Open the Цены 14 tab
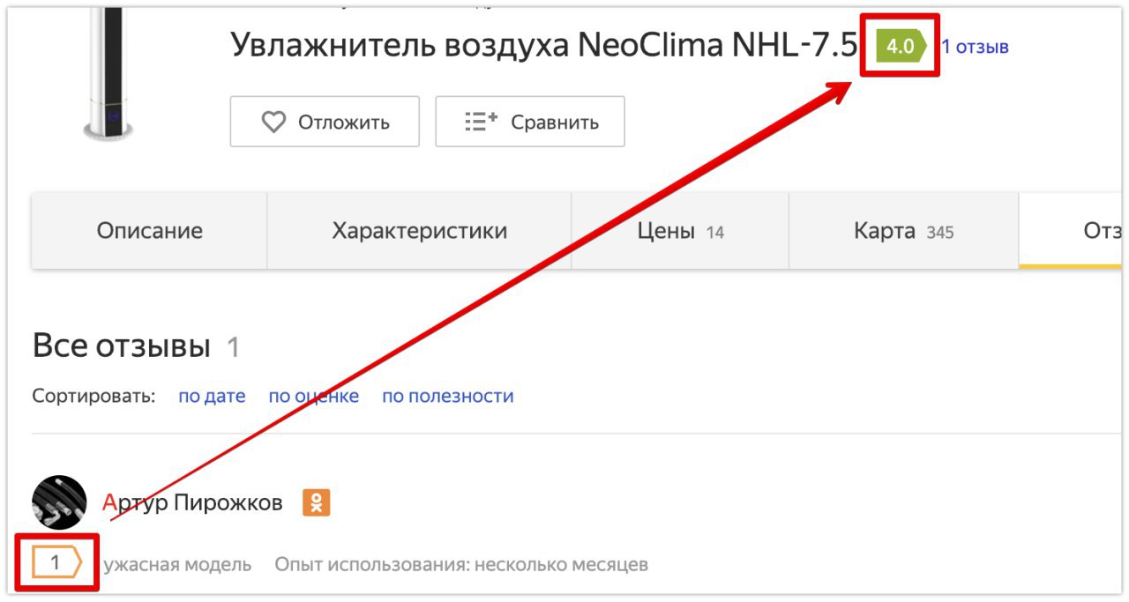The width and height of the screenshot is (1129, 602). pyautogui.click(x=680, y=231)
